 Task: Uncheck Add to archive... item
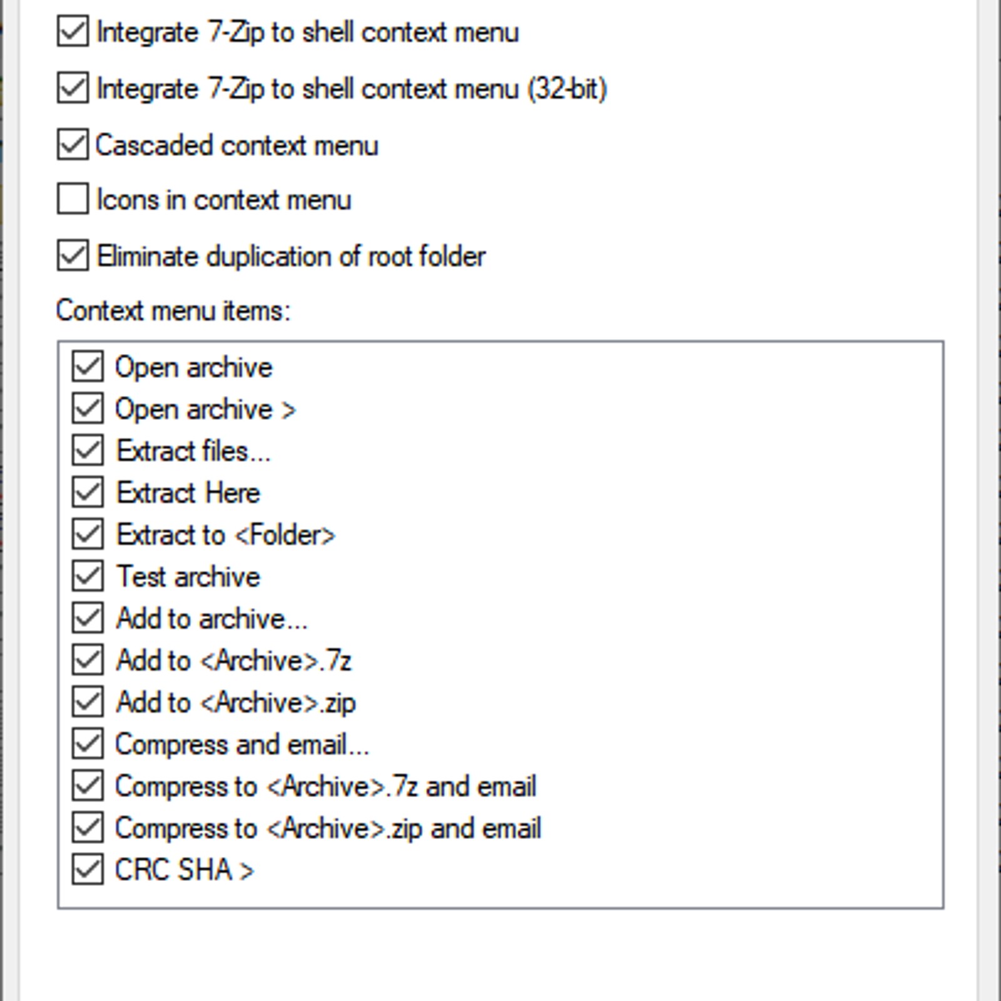(x=88, y=618)
